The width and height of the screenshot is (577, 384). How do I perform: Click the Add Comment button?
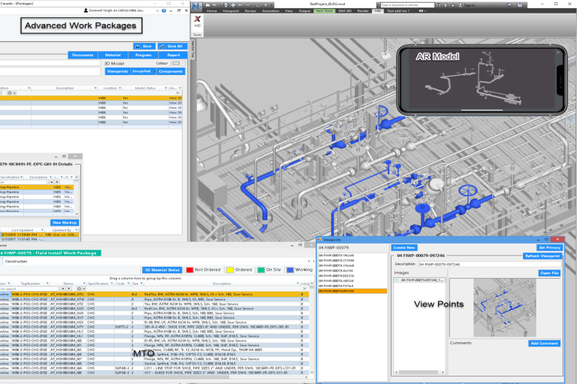pos(545,343)
